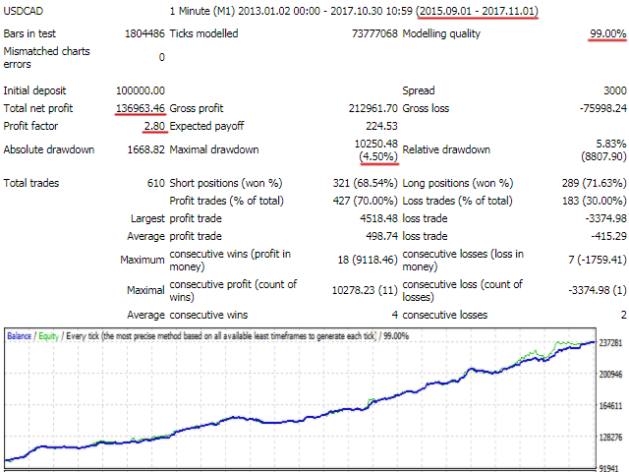This screenshot has height=472, width=629.
Task: Click the 1 Minute (M1) period text
Action: point(202,11)
